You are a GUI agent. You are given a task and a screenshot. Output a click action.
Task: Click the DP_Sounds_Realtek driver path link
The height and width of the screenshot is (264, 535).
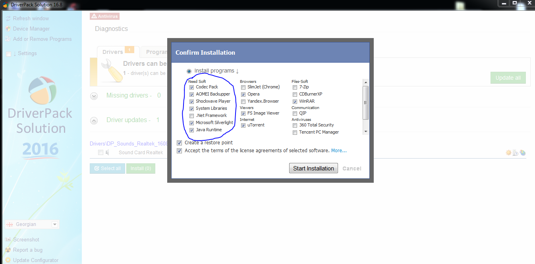tap(129, 143)
